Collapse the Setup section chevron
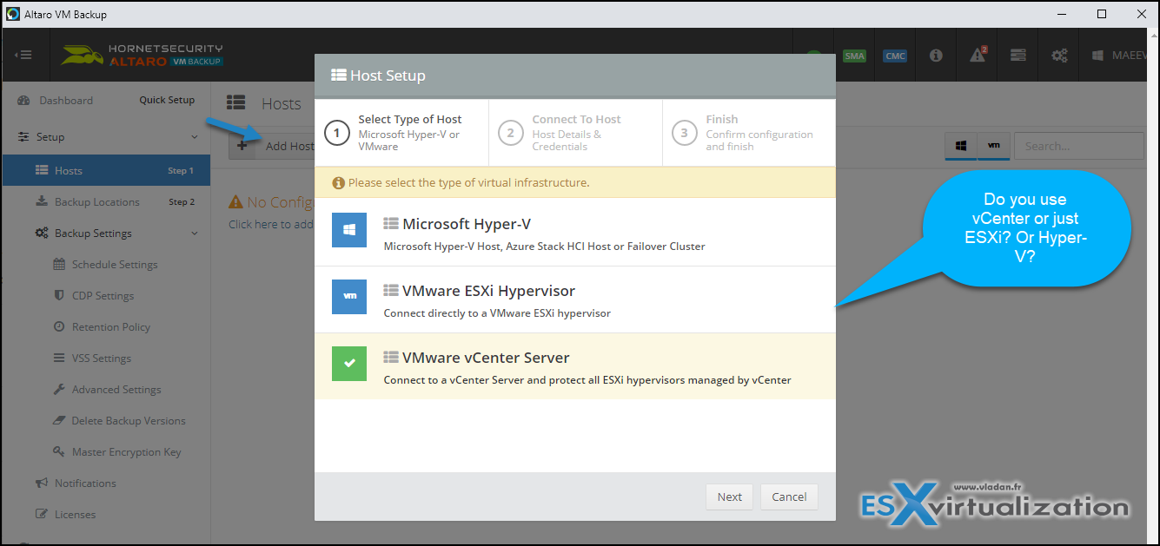Image resolution: width=1160 pixels, height=546 pixels. [195, 137]
